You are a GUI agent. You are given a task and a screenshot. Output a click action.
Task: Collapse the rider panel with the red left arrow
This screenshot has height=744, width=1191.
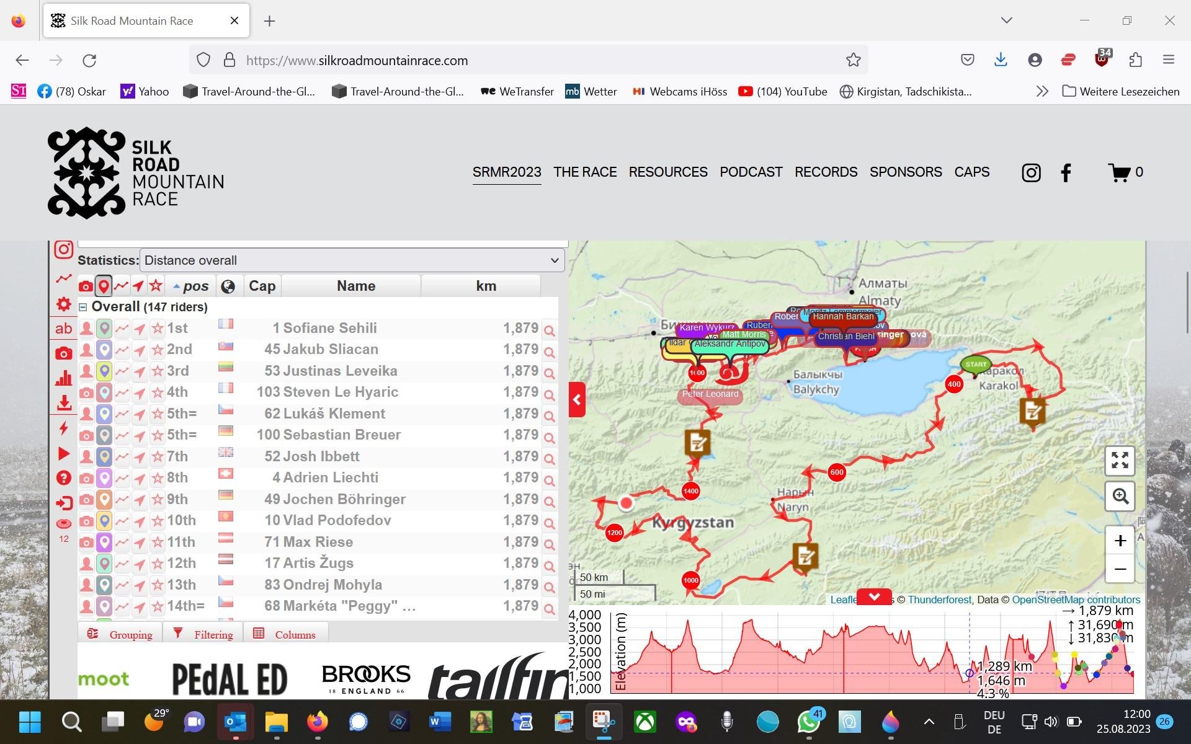(x=577, y=400)
